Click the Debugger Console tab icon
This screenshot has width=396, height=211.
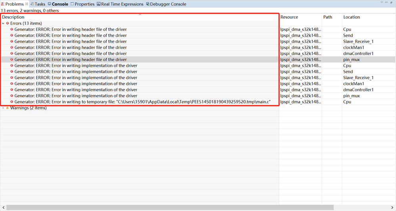pos(148,4)
